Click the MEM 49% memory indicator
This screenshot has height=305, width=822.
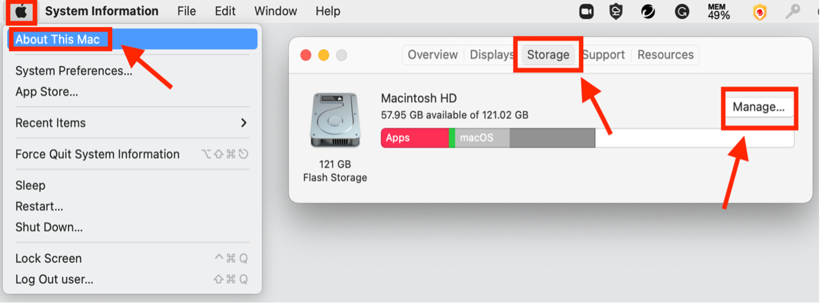click(718, 11)
